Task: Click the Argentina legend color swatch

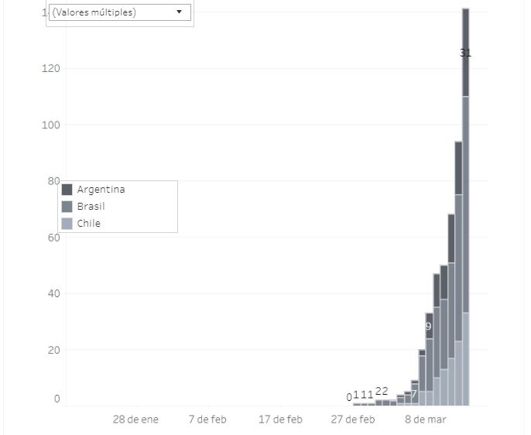Action: pos(67,190)
